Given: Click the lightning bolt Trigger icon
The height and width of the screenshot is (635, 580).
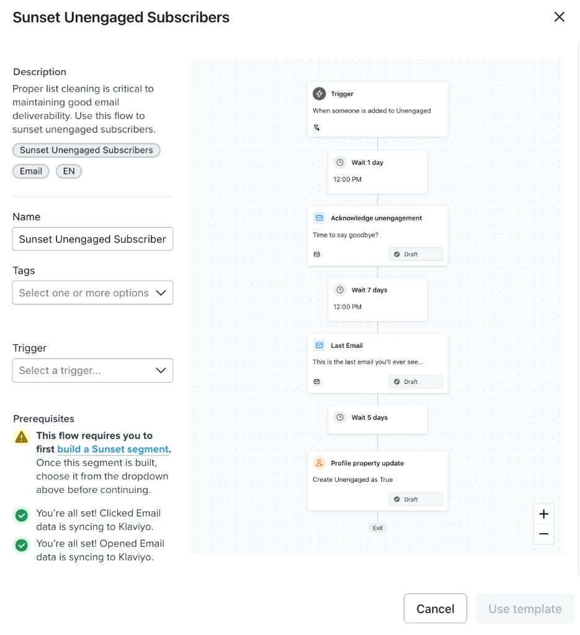Looking at the screenshot, I should click(319, 94).
